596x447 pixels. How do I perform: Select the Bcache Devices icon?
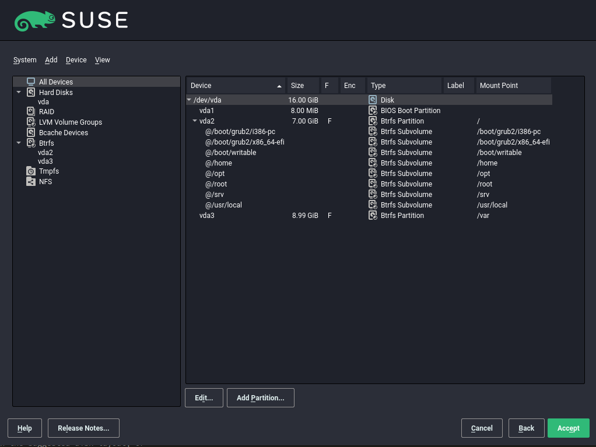(x=31, y=132)
